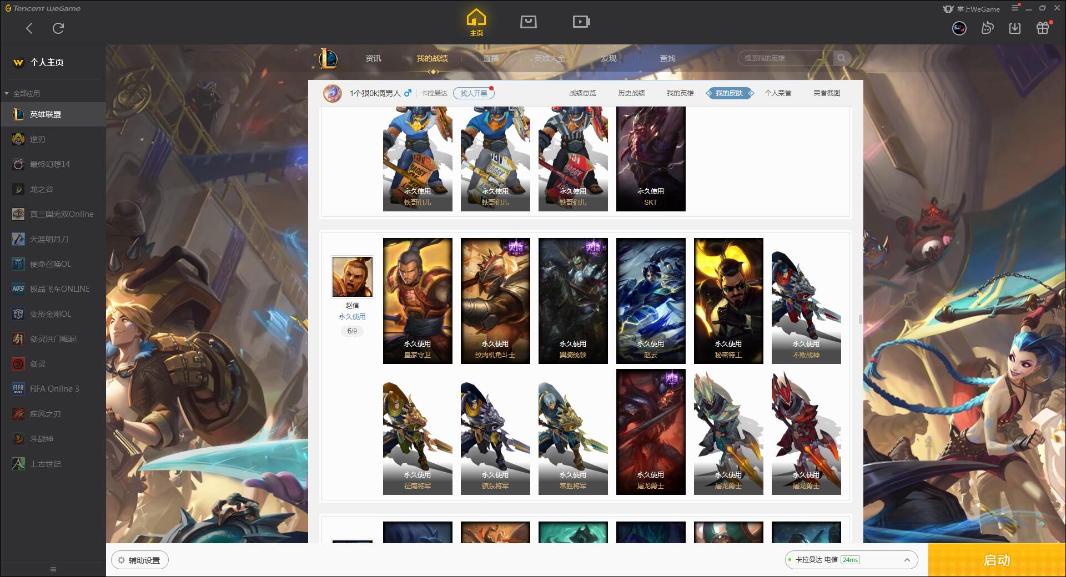Open the 征南将军 skin card
The image size is (1066, 577).
click(x=418, y=432)
